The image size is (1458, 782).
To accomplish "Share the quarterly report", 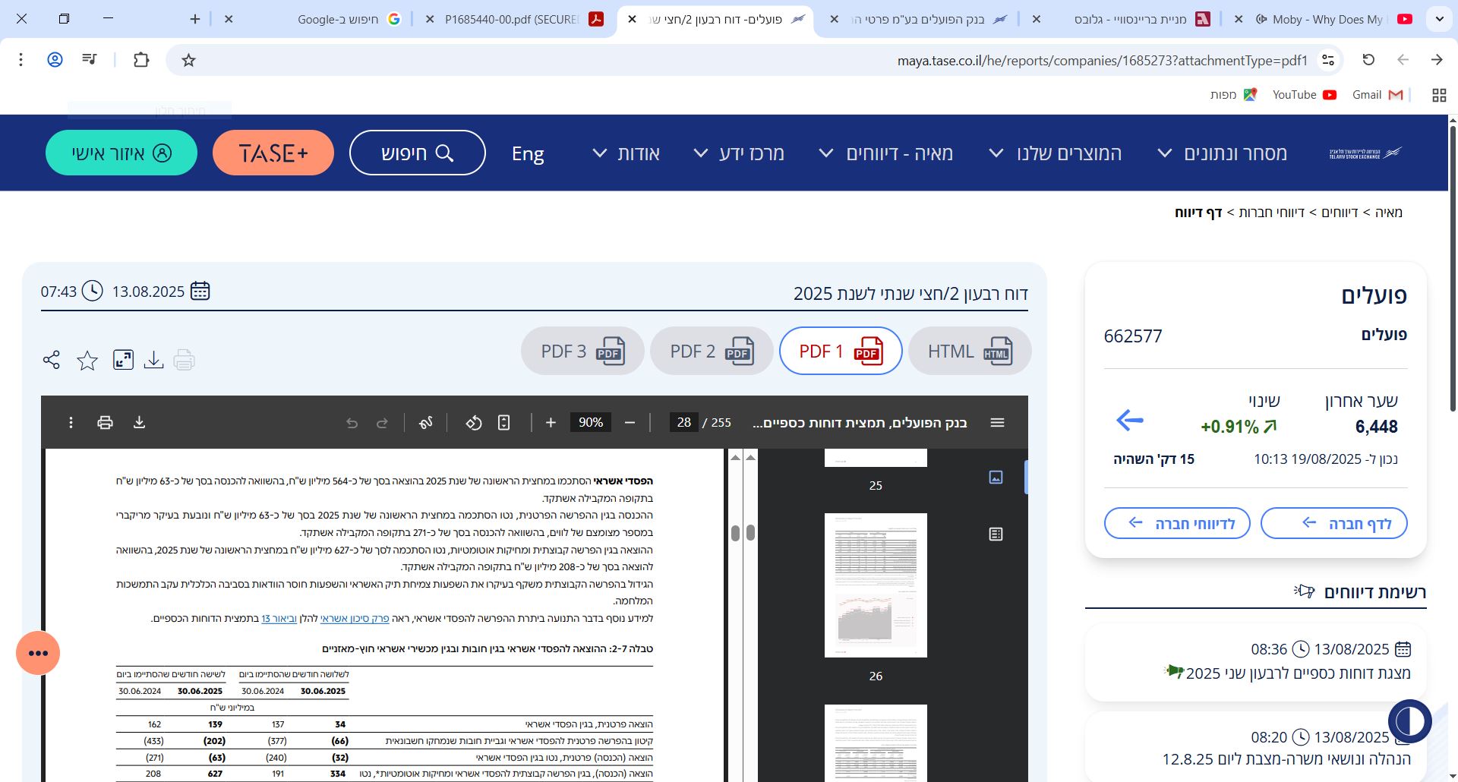I will [x=52, y=360].
